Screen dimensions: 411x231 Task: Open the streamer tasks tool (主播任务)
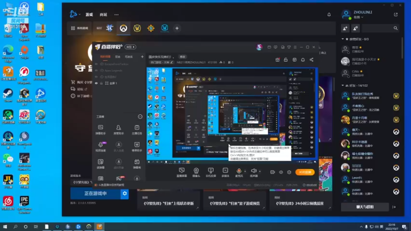137,130
